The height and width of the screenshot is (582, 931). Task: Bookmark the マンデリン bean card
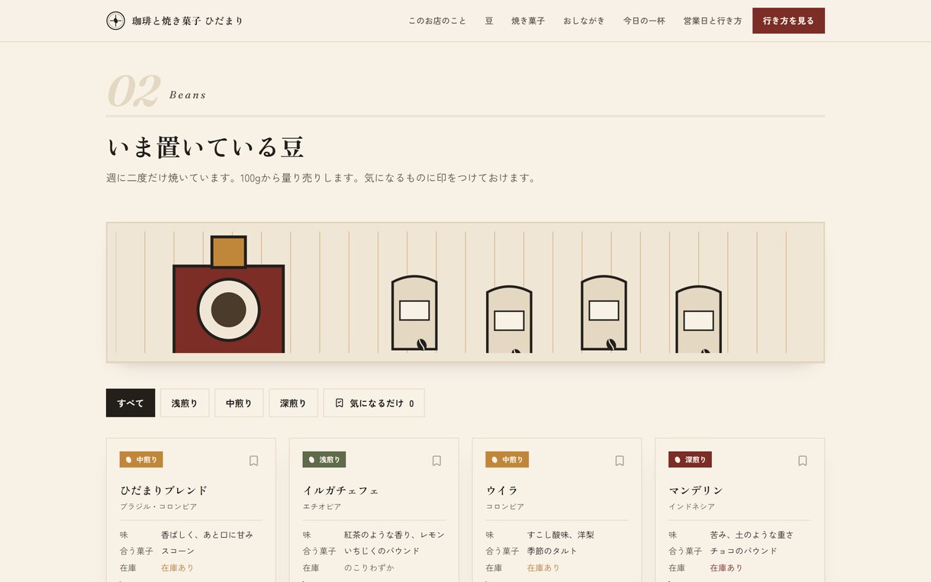tap(803, 461)
